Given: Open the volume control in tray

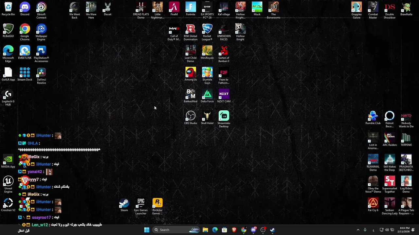Looking at the screenshot, I should point(387,230).
